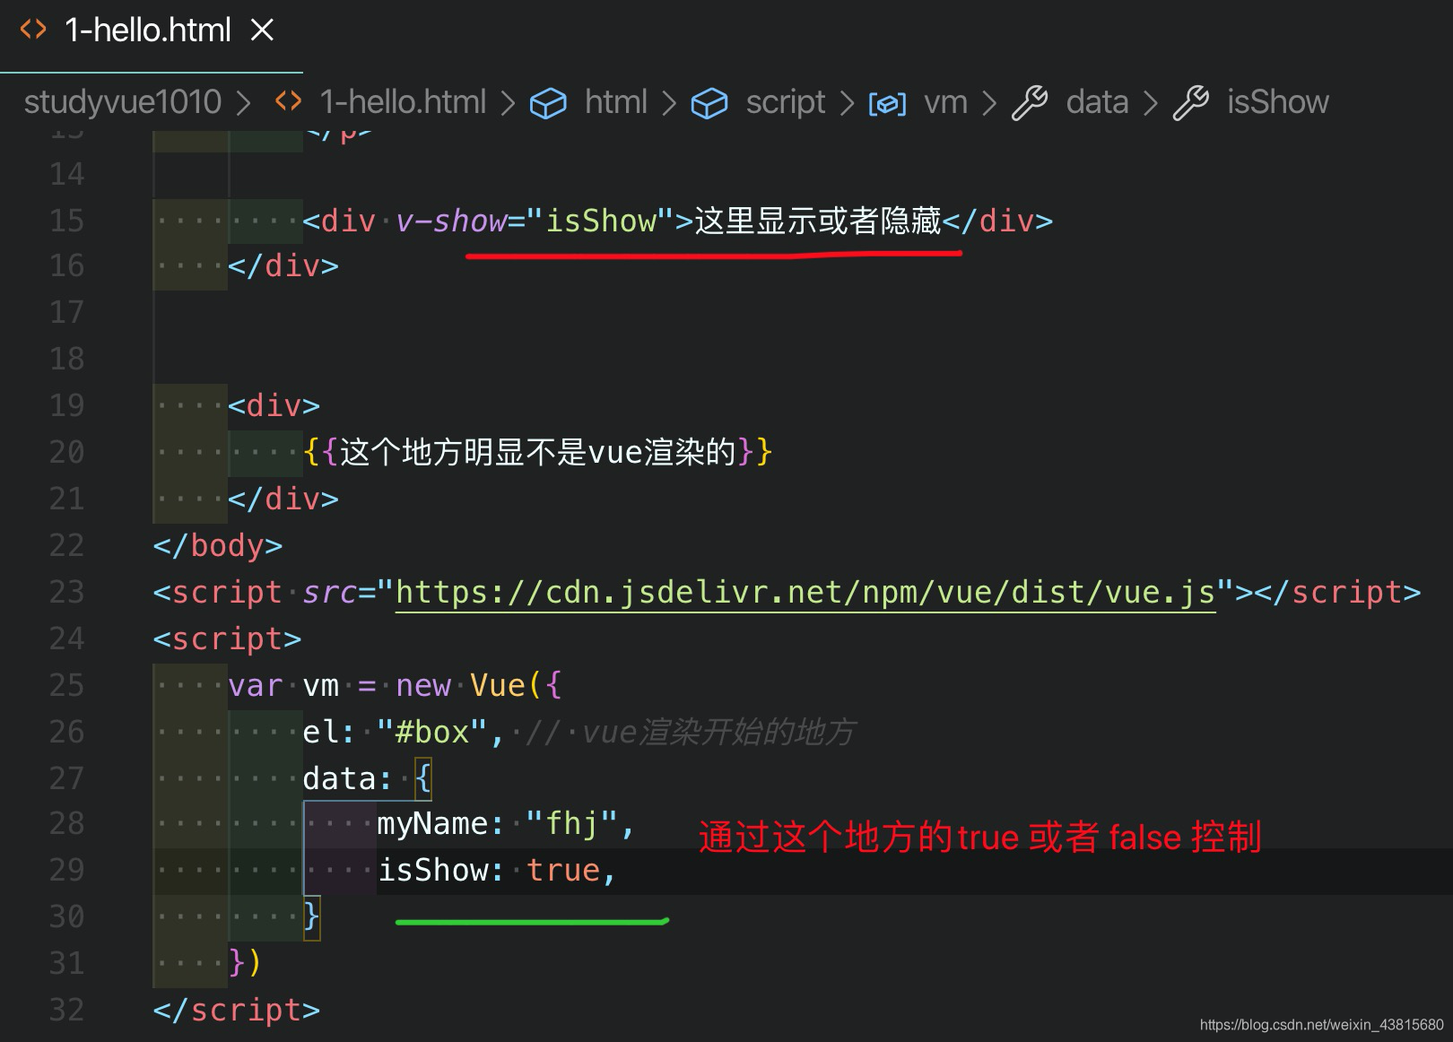
Task: Click the v-show attribute on line 15
Action: [451, 221]
